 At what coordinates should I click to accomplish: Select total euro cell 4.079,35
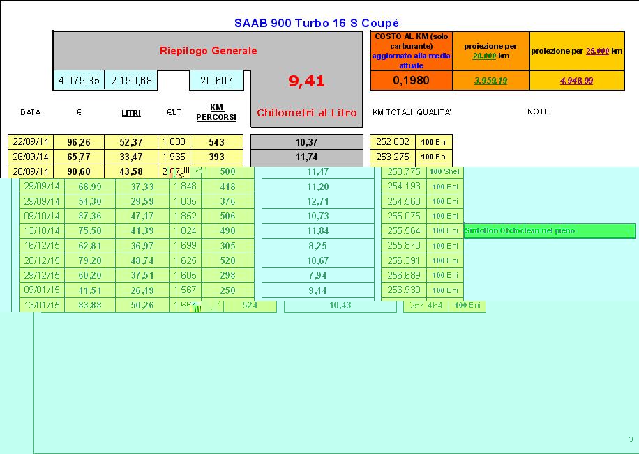pyautogui.click(x=79, y=81)
